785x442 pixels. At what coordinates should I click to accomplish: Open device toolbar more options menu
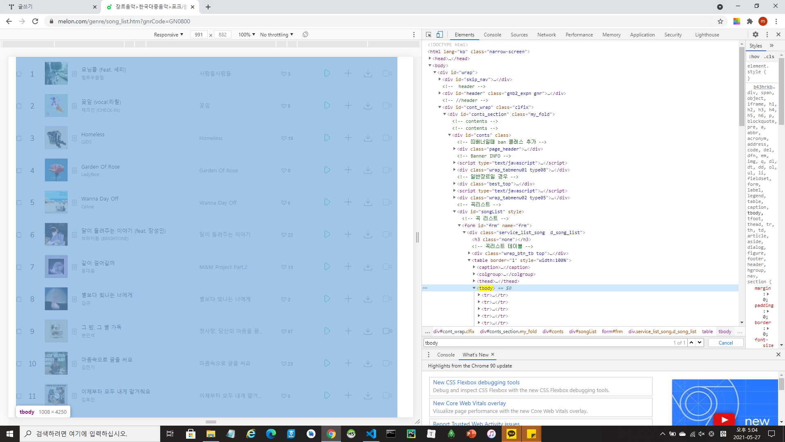[414, 35]
